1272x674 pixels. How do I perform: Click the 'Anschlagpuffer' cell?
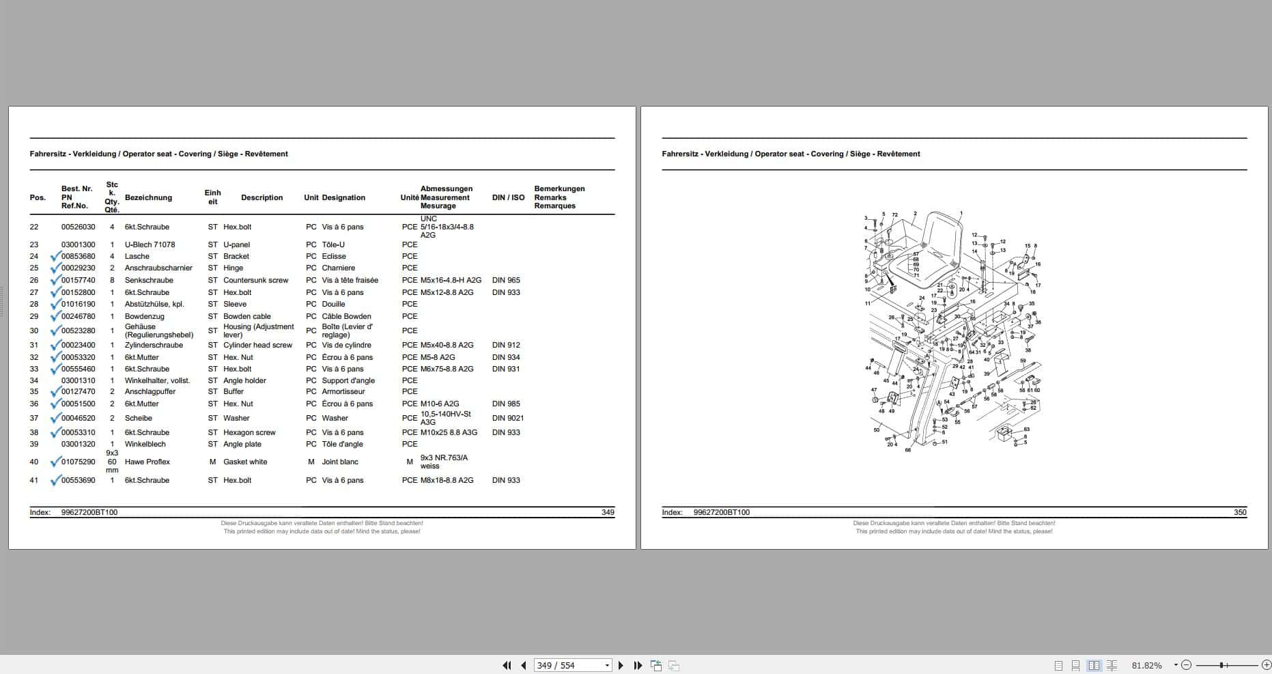(x=150, y=391)
